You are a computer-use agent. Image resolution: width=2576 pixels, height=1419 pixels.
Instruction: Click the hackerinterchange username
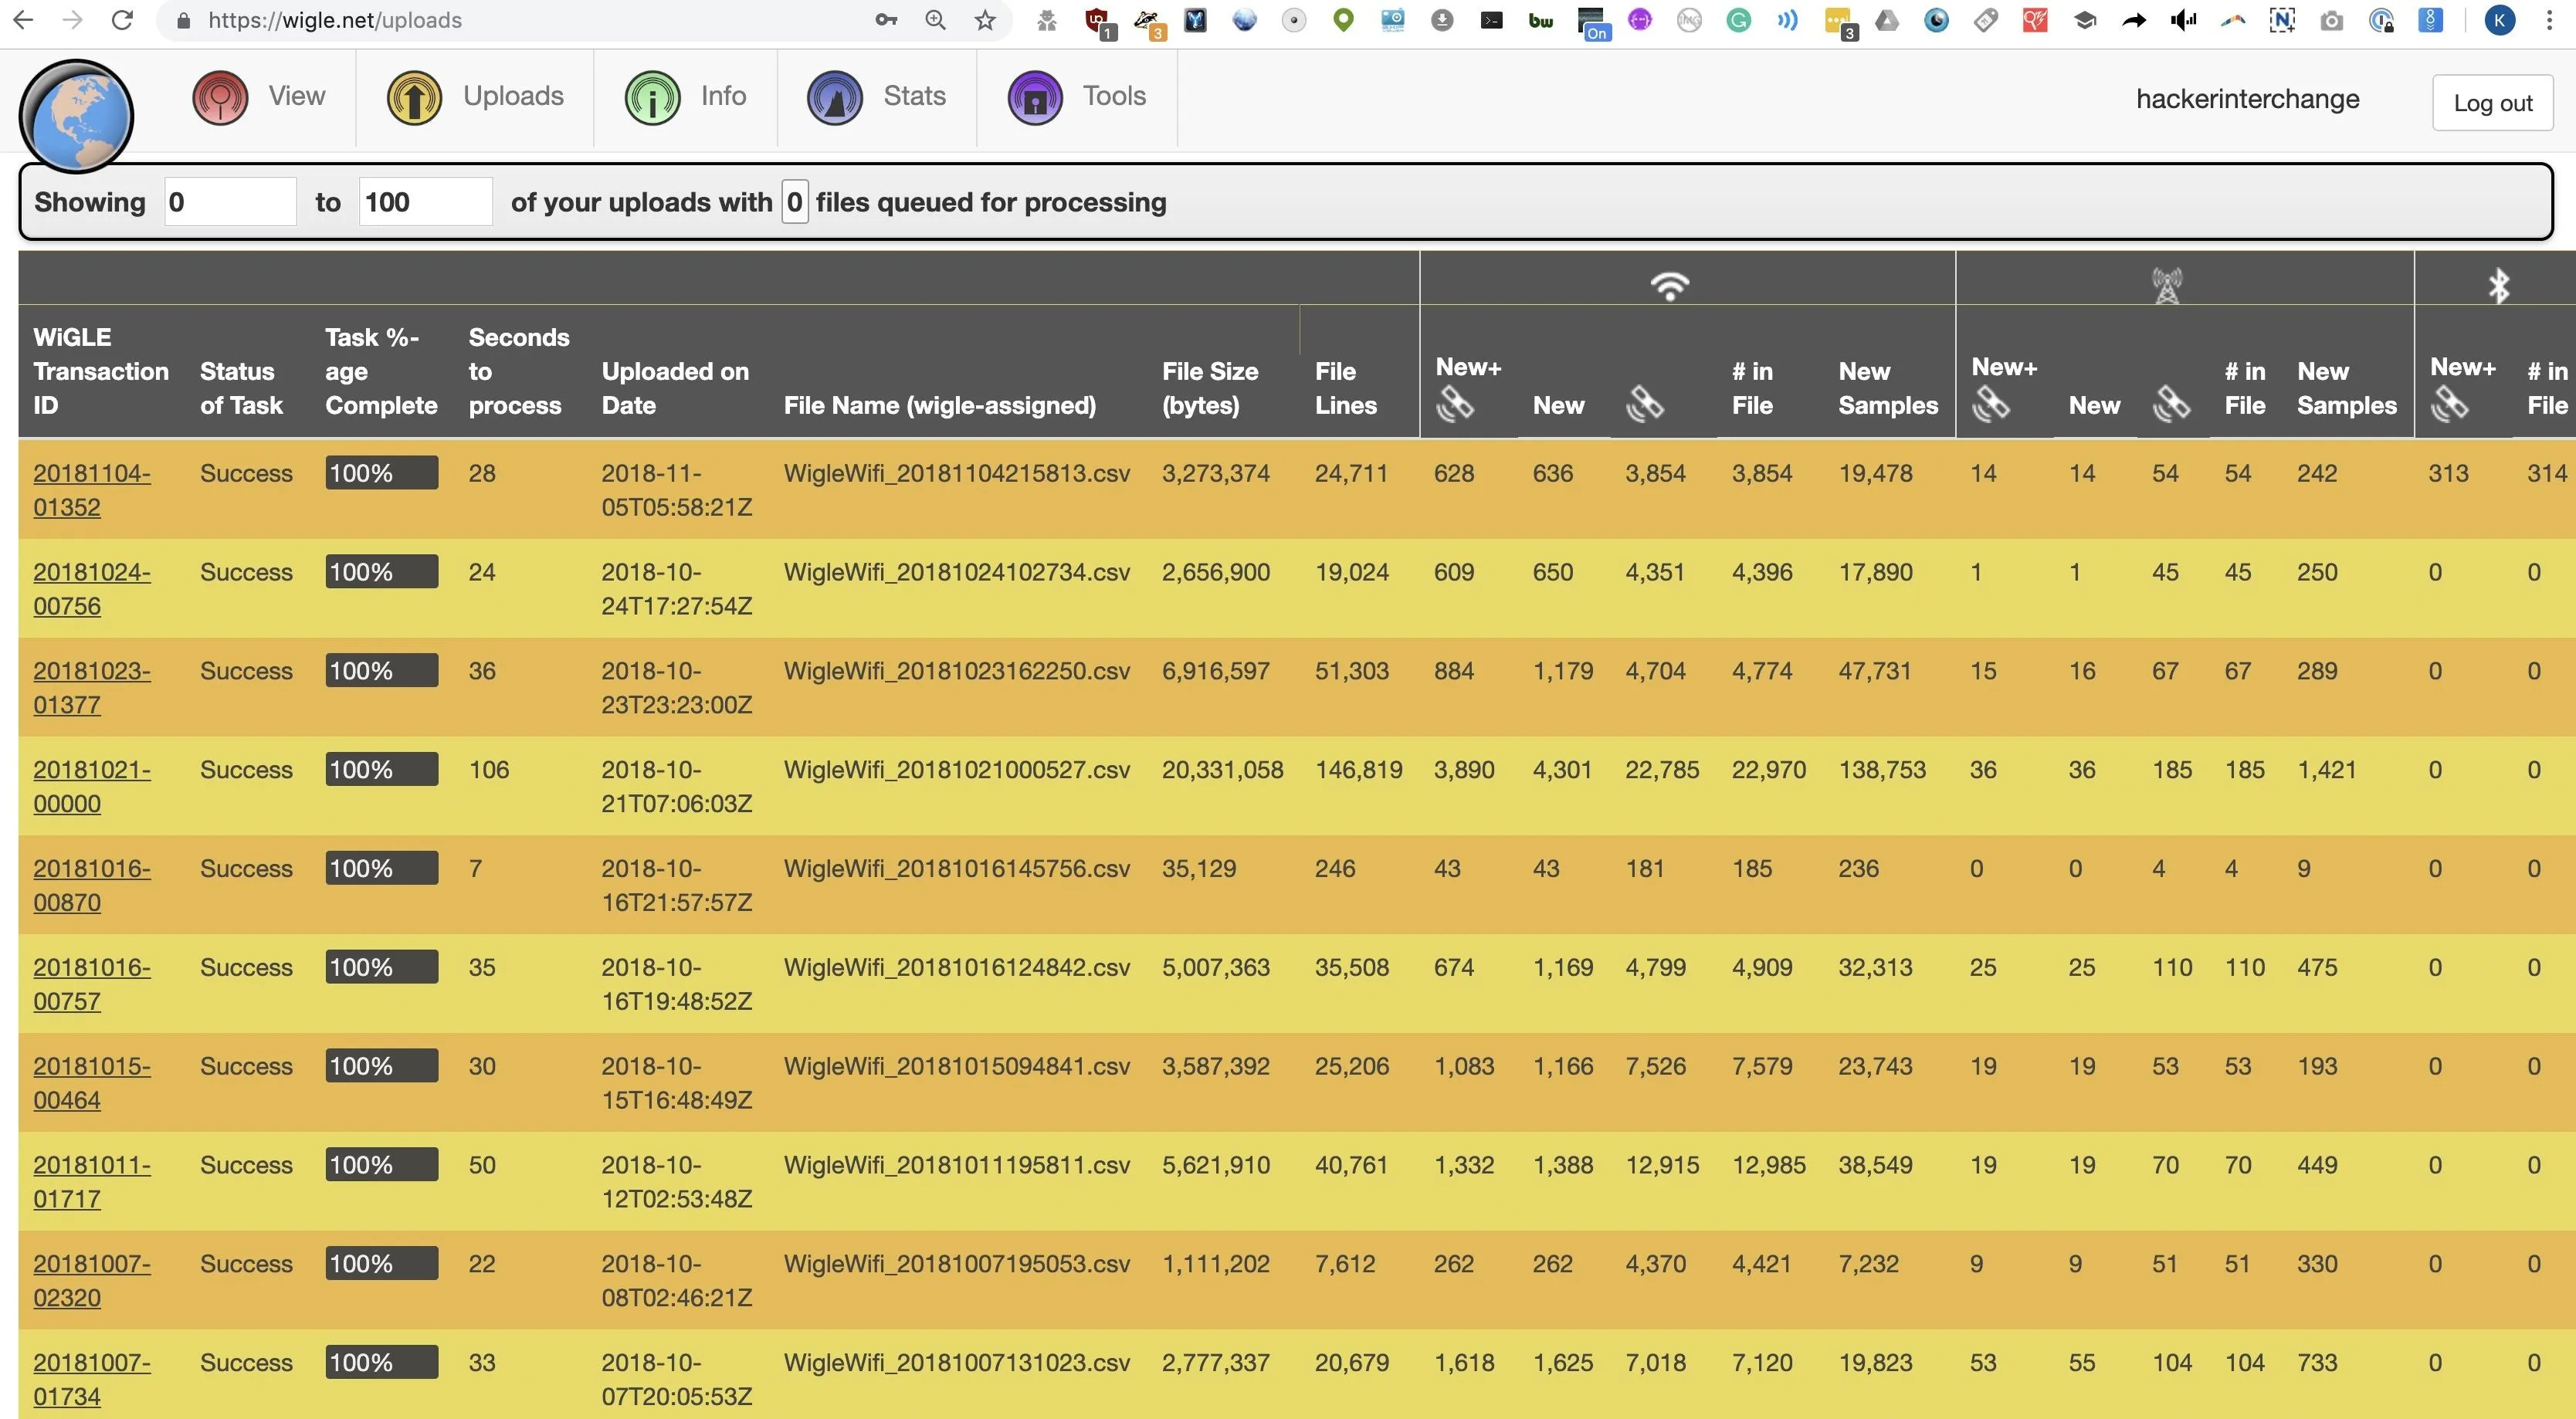(2247, 99)
